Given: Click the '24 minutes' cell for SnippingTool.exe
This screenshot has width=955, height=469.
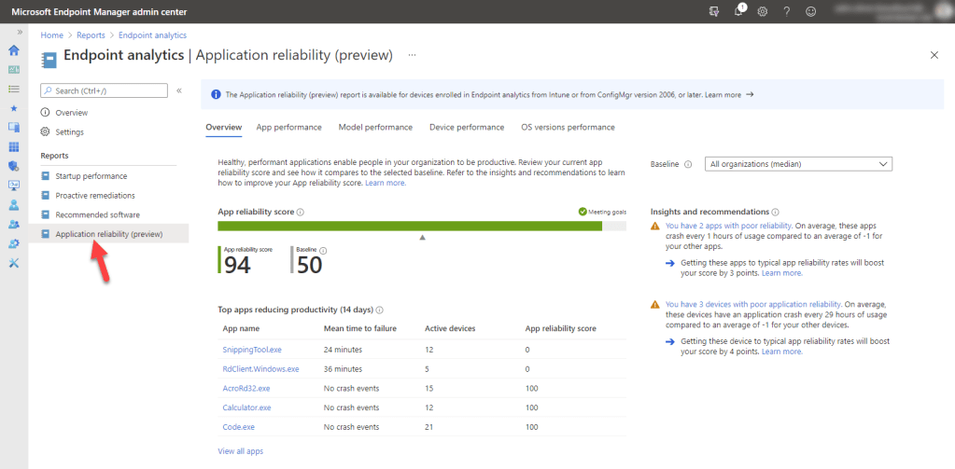Looking at the screenshot, I should pos(343,350).
